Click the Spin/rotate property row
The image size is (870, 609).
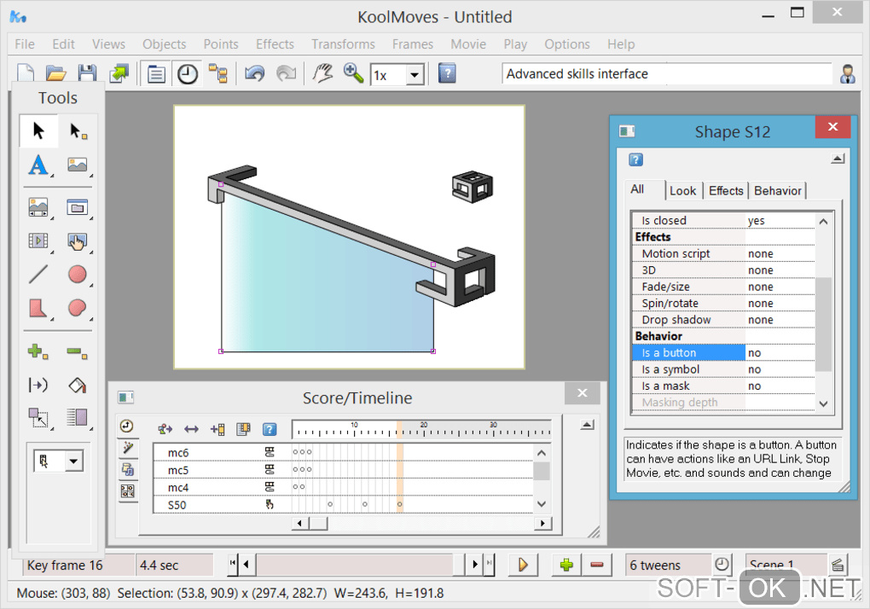[x=723, y=304]
